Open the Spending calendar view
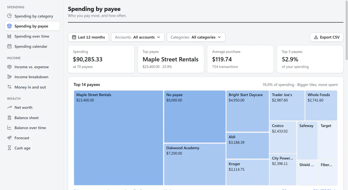Viewport: 348px width, 190px height. click(x=32, y=47)
